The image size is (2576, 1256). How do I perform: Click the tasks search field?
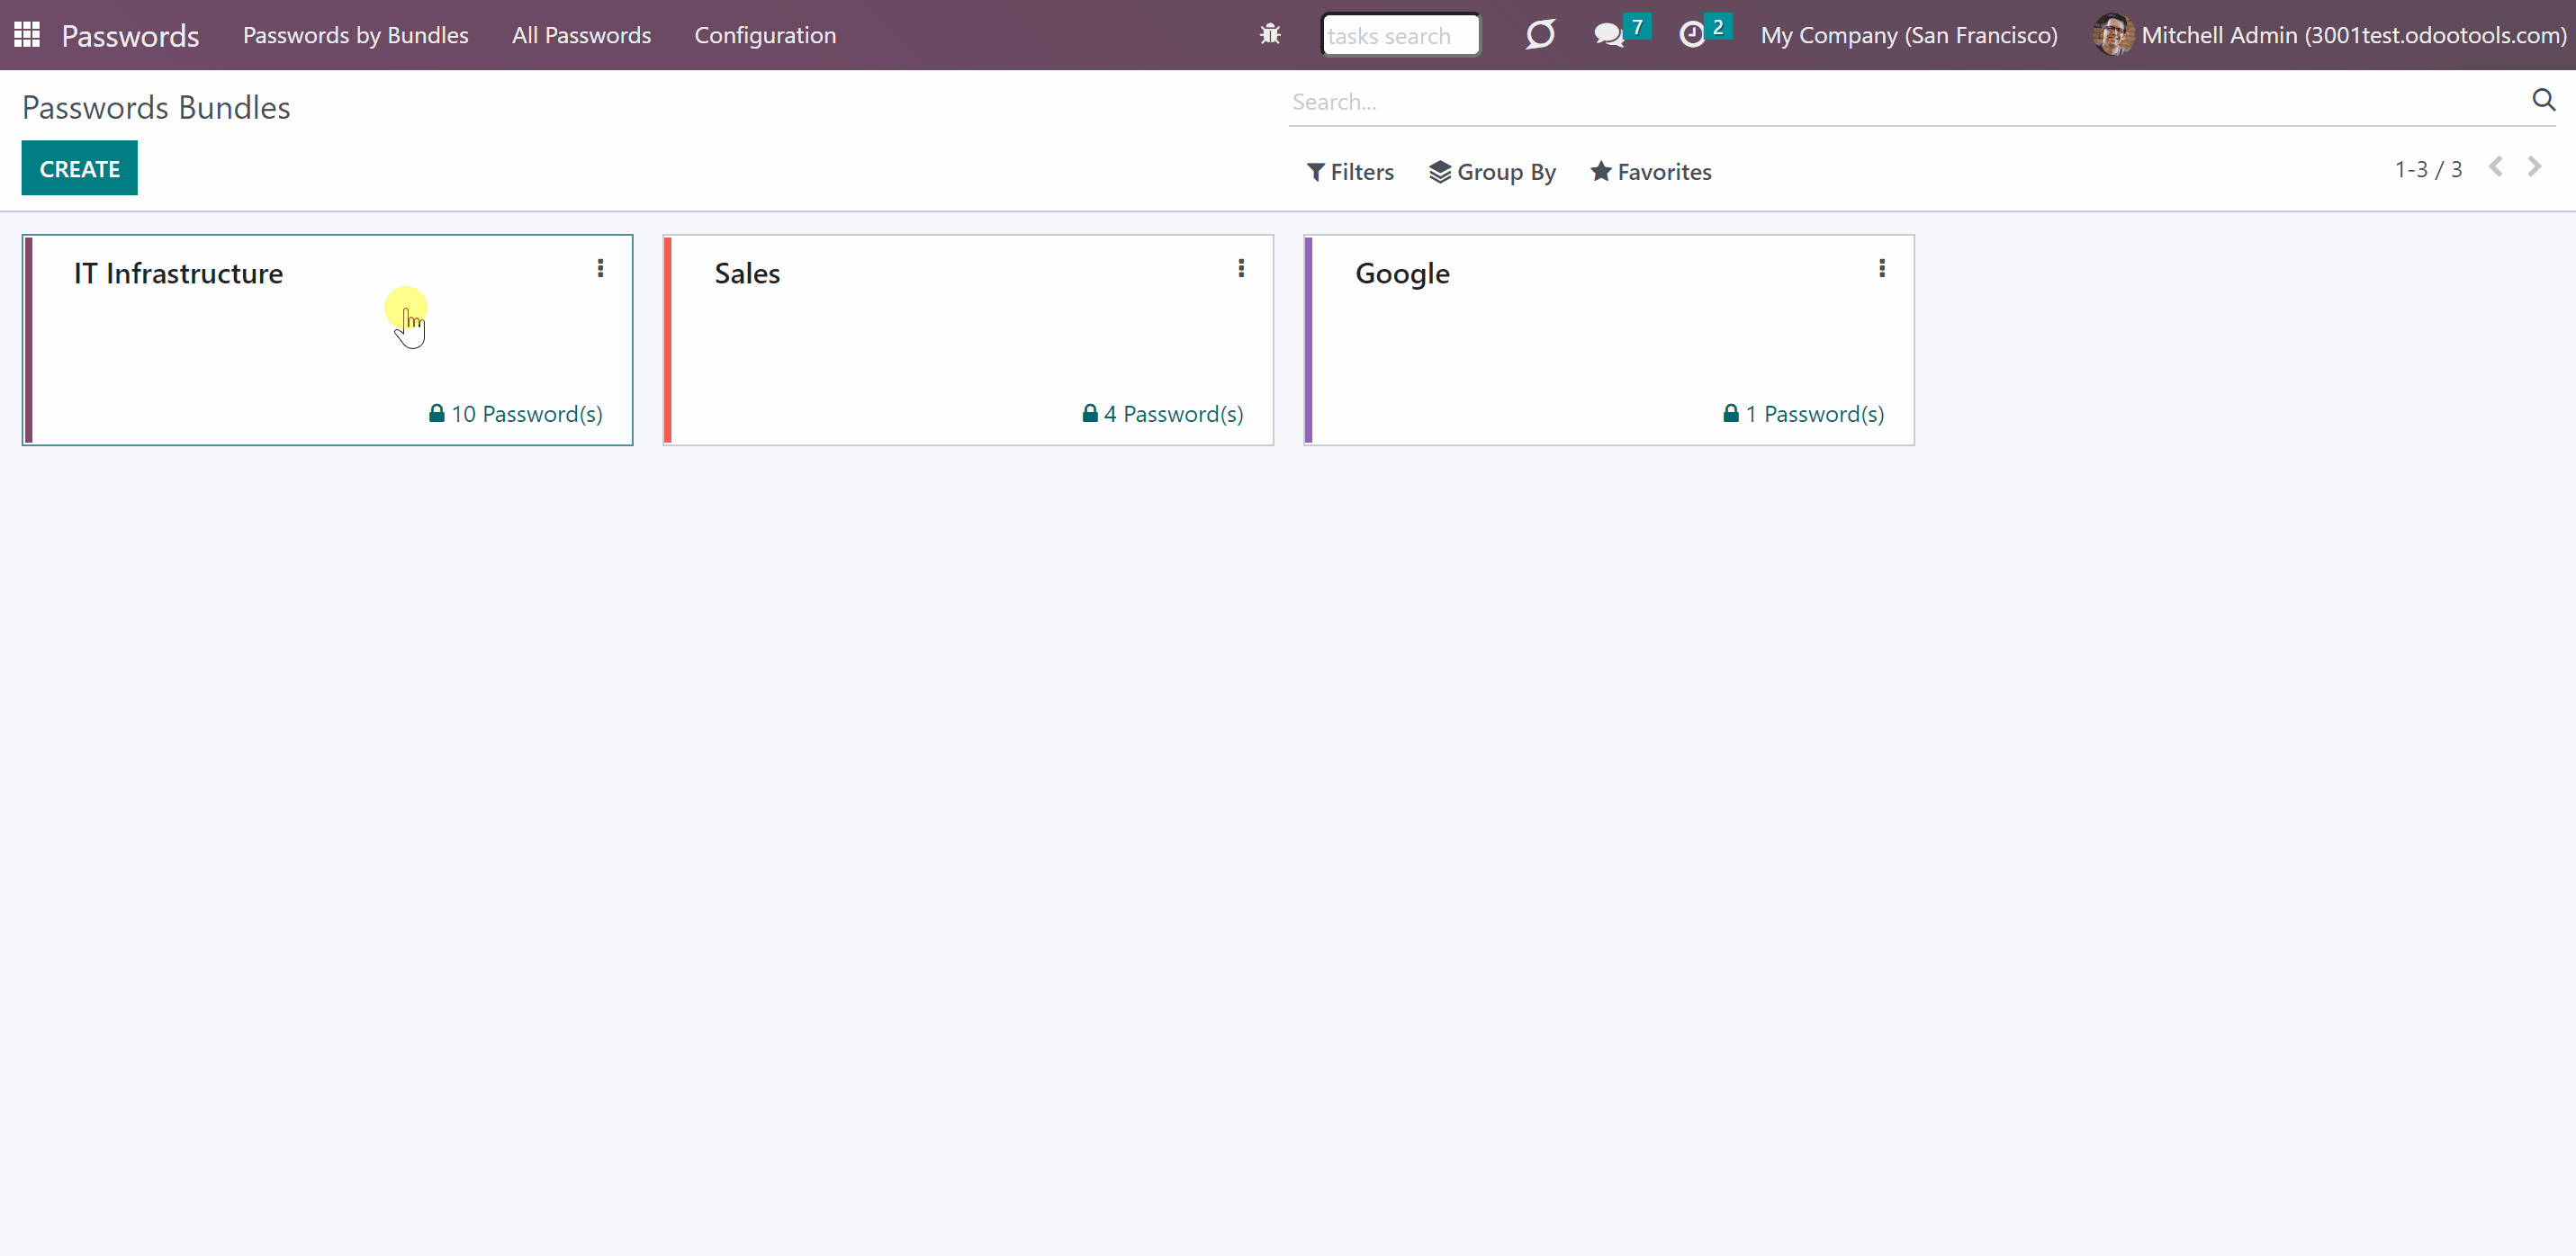(1400, 35)
